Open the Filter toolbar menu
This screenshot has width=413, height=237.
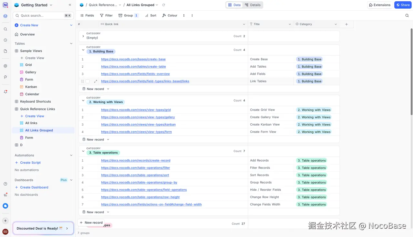106,15
